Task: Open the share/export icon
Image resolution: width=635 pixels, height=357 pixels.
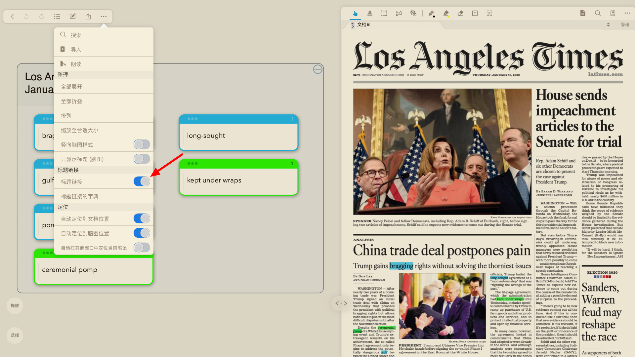Action: (x=88, y=16)
